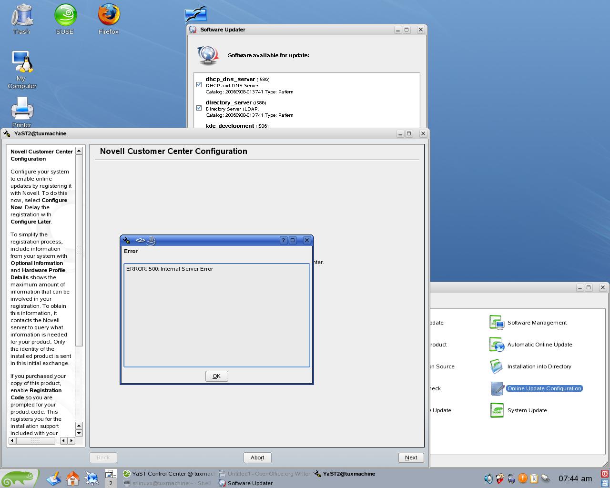Switch to Untitled1 OpenOffice.org Writer taskbar entry
This screenshot has height=488, width=610.
pyautogui.click(x=264, y=474)
